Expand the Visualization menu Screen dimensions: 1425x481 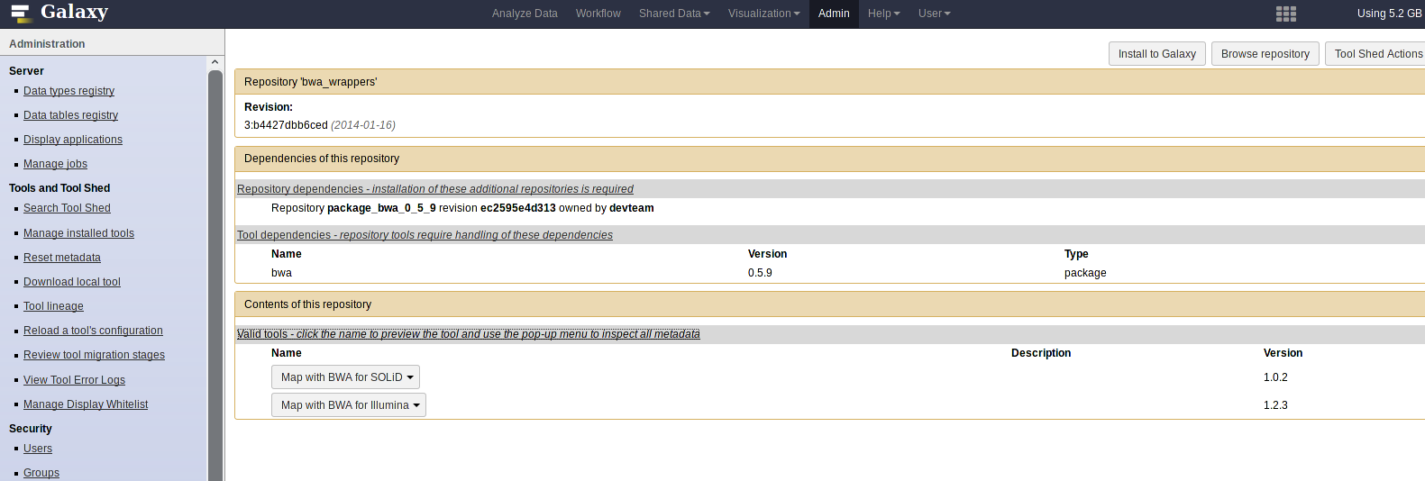coord(763,14)
